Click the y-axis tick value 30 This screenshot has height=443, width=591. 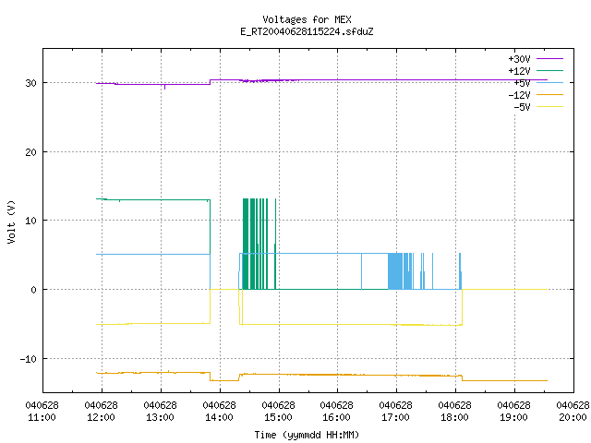point(30,83)
